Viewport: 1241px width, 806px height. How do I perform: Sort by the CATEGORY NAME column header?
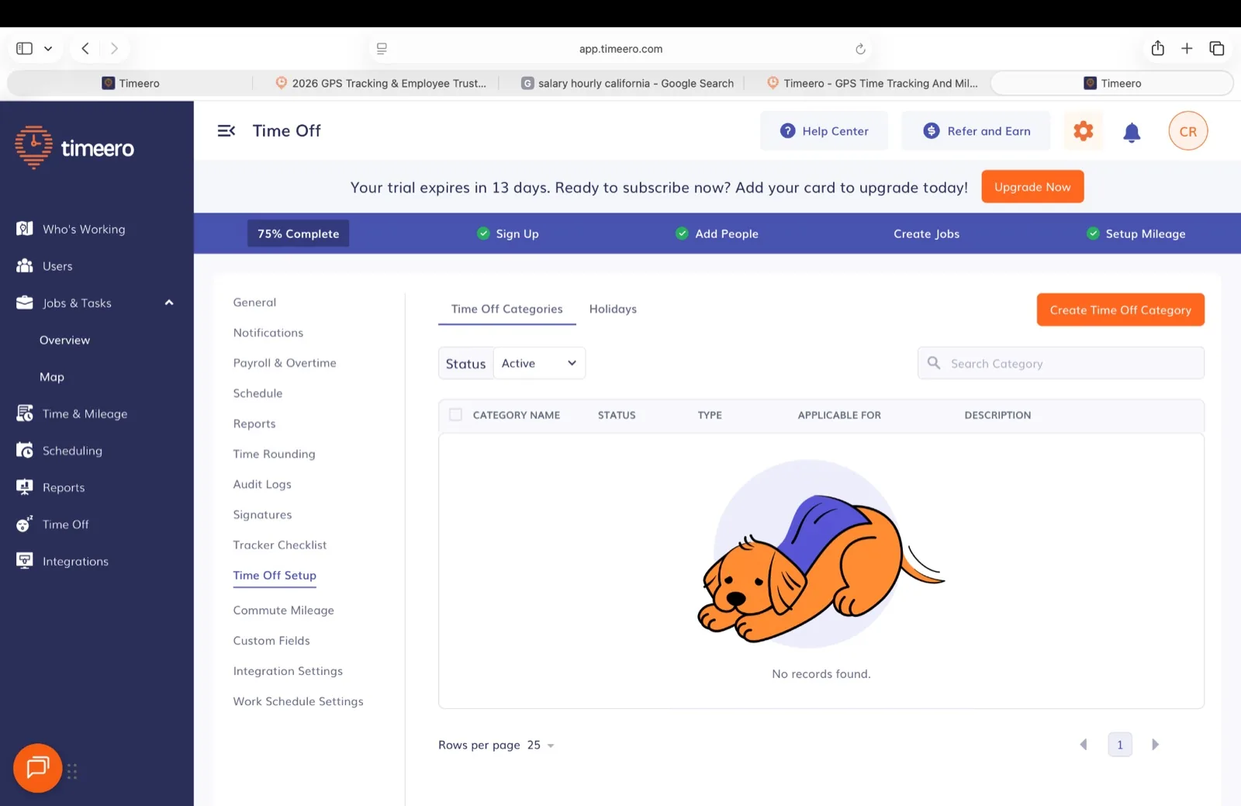point(516,415)
